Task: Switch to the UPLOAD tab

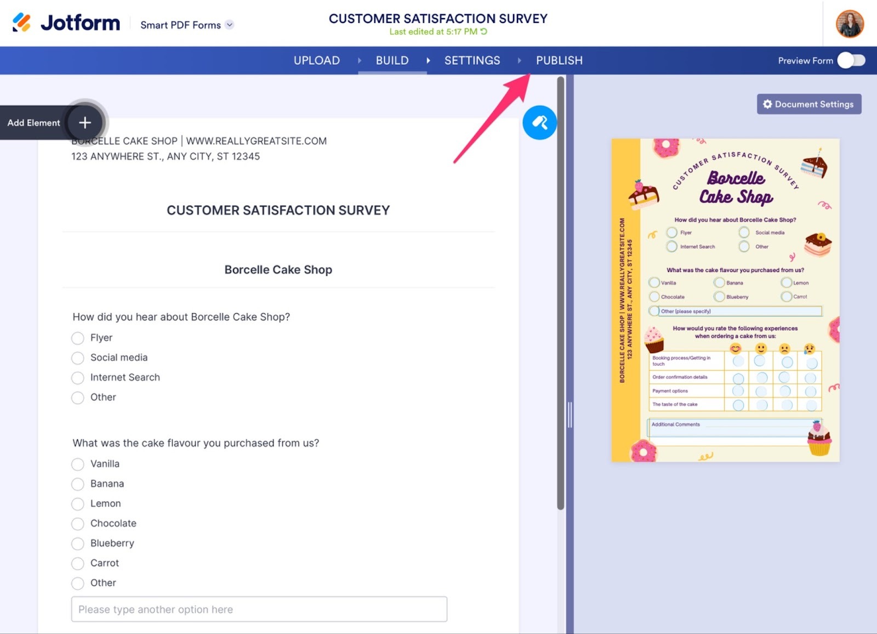Action: pos(316,60)
